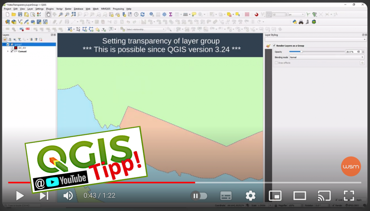Image resolution: width=370 pixels, height=211 pixels.
Task: Enable the Draw effects checkbox
Action: [x=276, y=63]
